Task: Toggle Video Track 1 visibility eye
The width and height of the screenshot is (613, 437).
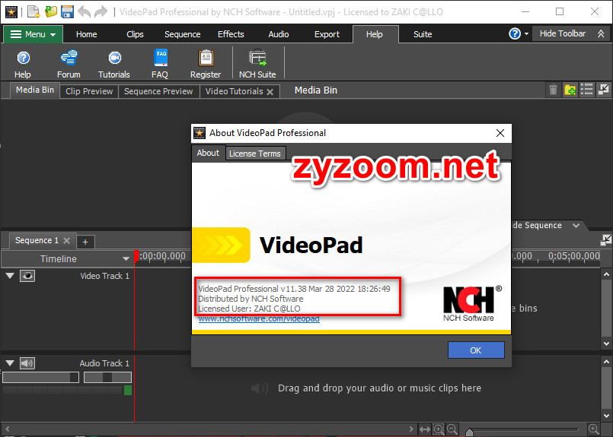Action: [x=27, y=276]
